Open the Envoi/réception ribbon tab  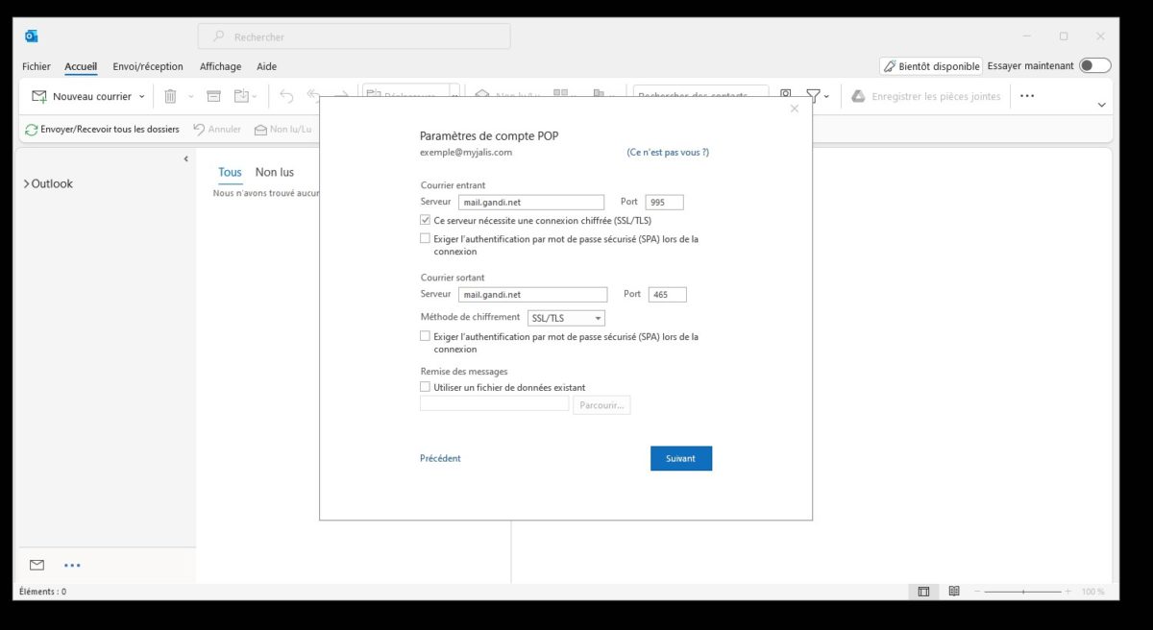(147, 66)
